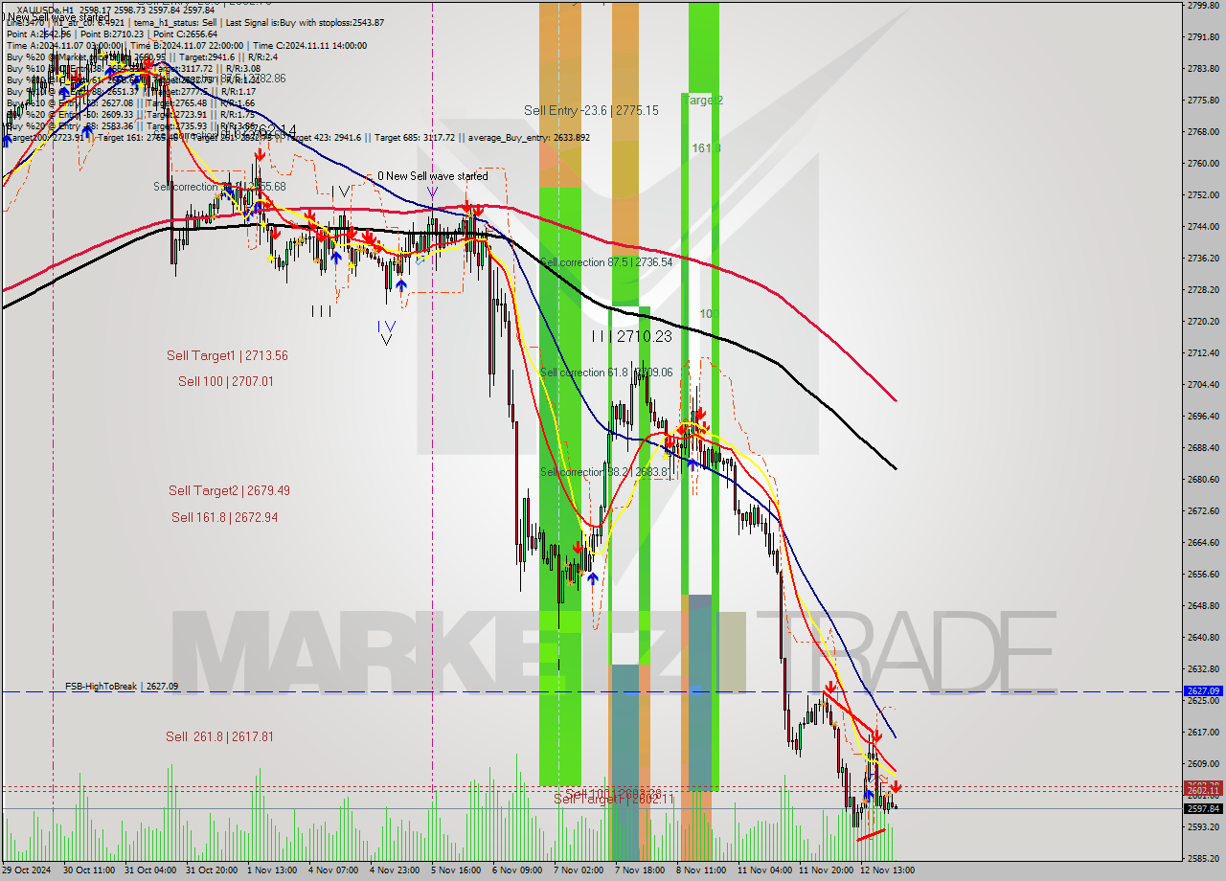Click the 2672.60 price axis value
1226x881 pixels.
1203,511
